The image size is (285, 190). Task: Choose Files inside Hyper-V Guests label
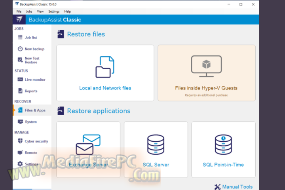pos(206,88)
